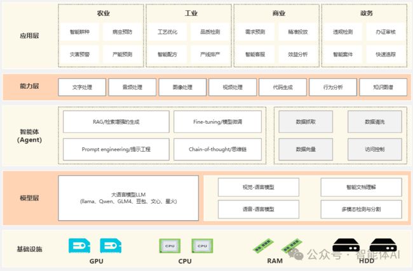Click the right GPU card icon
Image resolution: width=413 pixels, height=271 pixels.
(111, 246)
